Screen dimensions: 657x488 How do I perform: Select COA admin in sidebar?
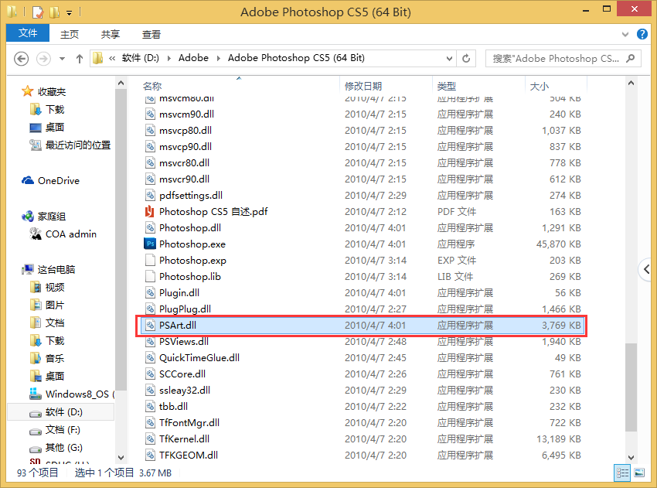pos(71,234)
